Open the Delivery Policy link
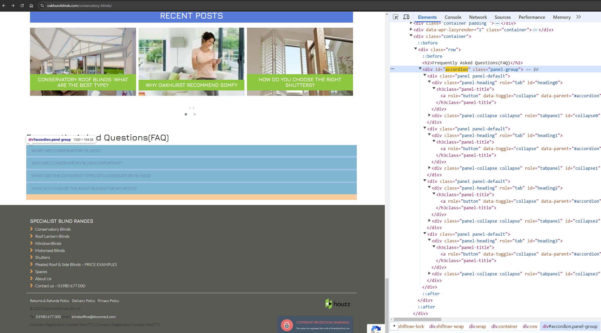Image resolution: width=601 pixels, height=333 pixels. (83, 301)
